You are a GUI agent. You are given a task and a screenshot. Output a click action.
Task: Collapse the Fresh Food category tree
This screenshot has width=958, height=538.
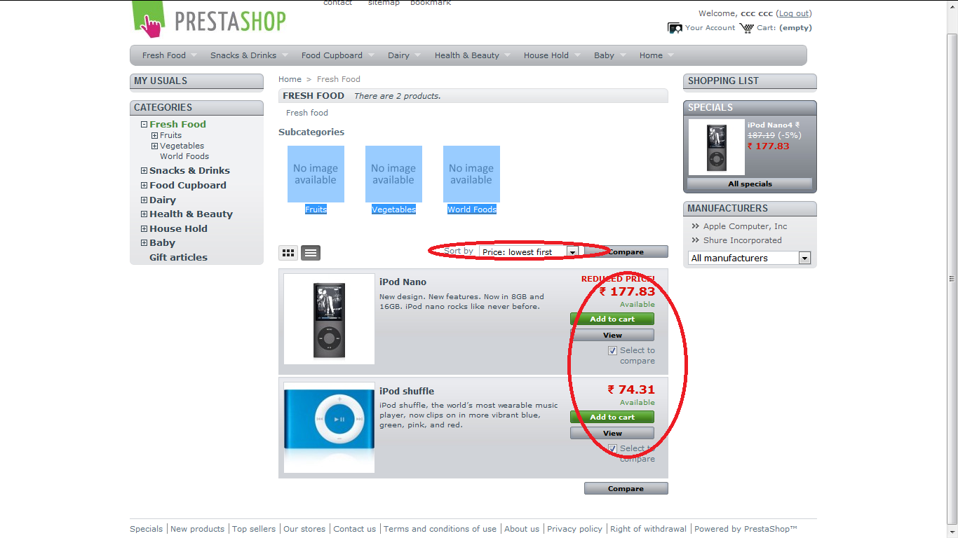point(144,125)
